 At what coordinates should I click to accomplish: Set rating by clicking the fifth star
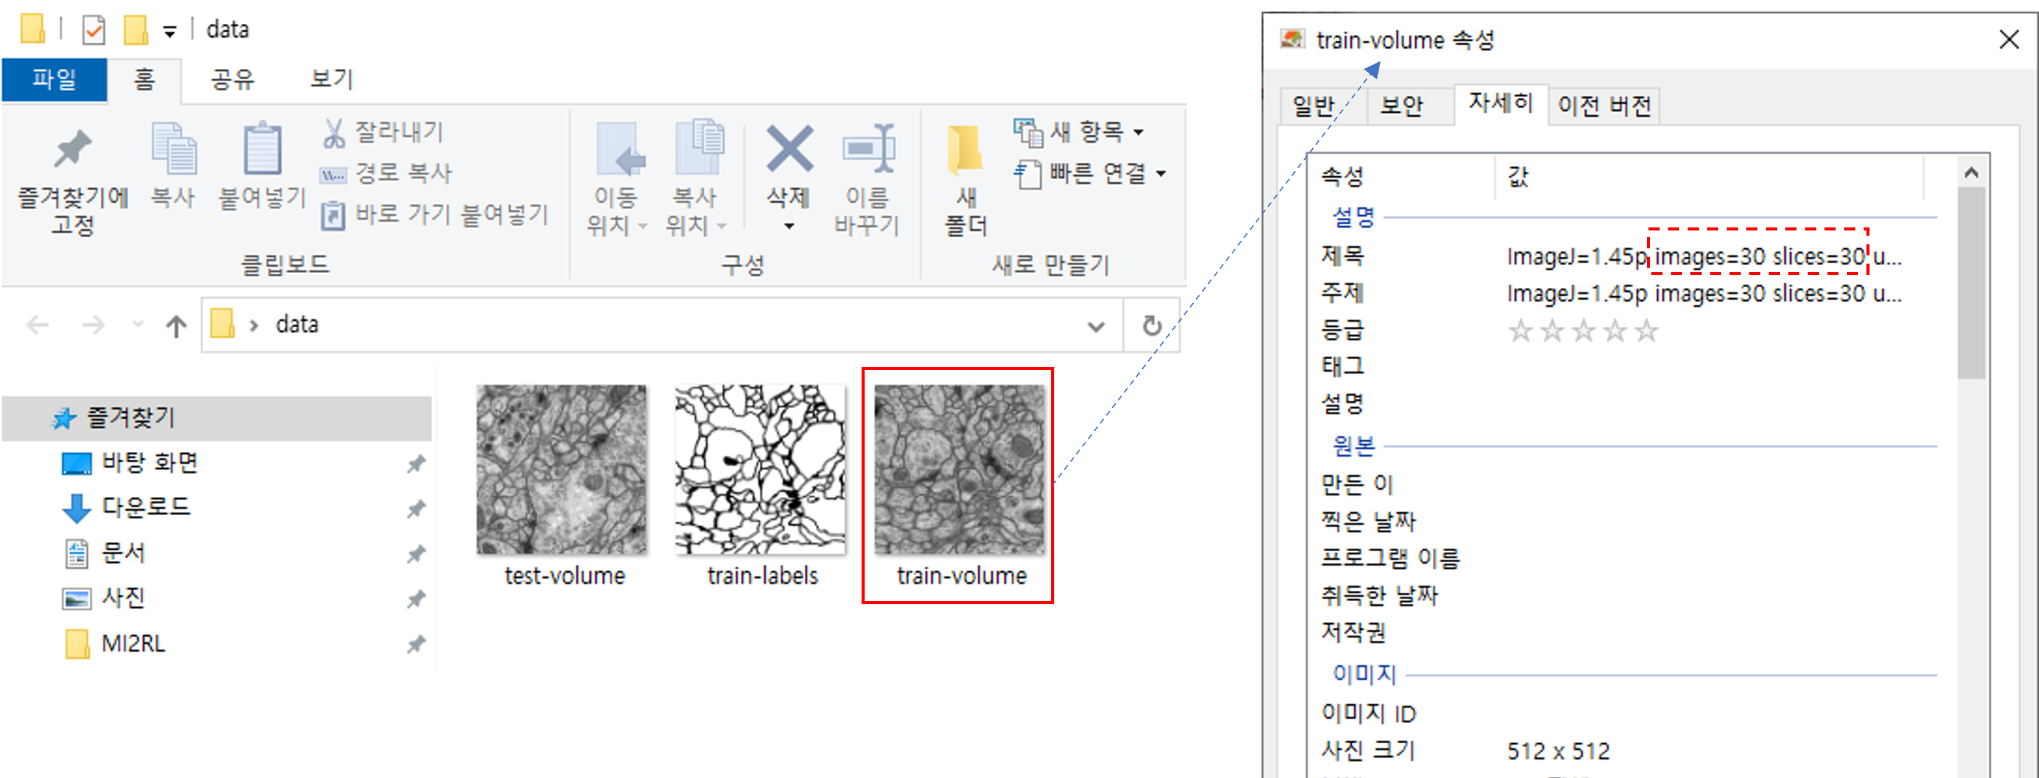point(1646,331)
